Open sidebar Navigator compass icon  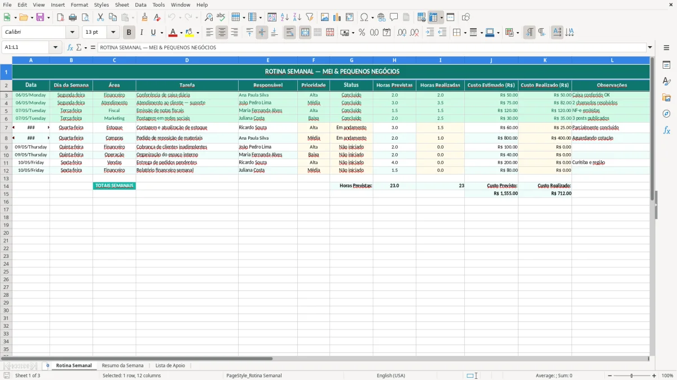666,114
